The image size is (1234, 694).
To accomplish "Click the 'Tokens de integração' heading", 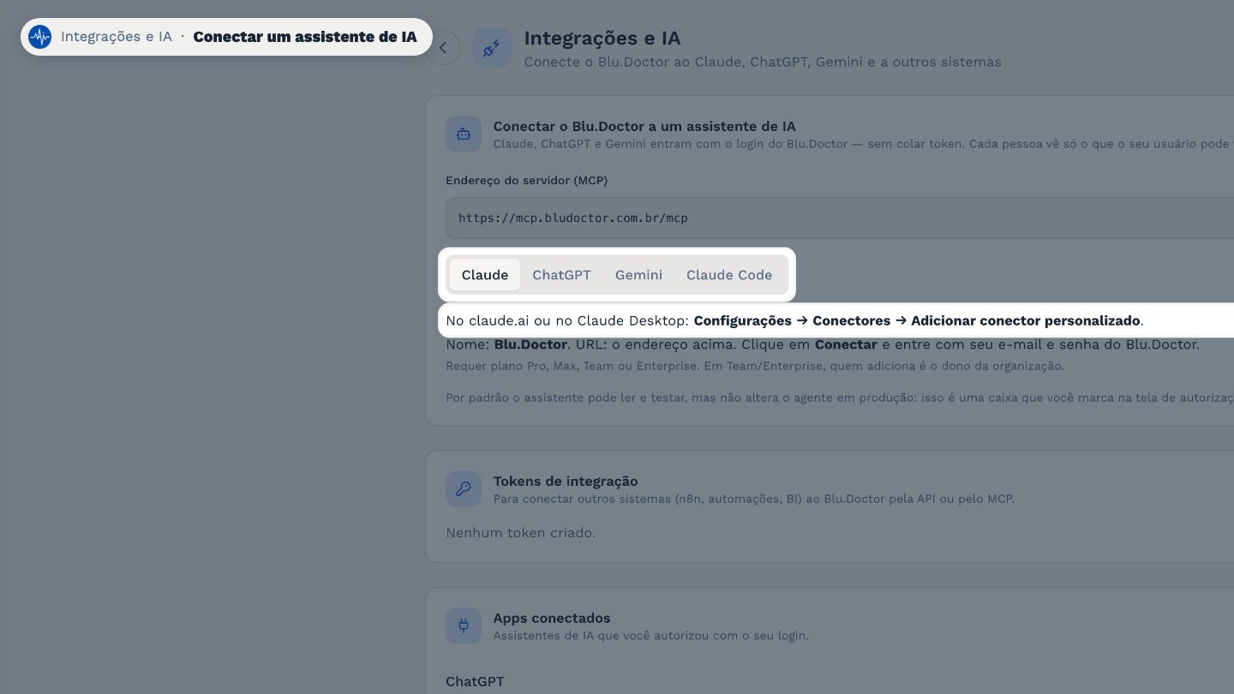I will (x=566, y=482).
